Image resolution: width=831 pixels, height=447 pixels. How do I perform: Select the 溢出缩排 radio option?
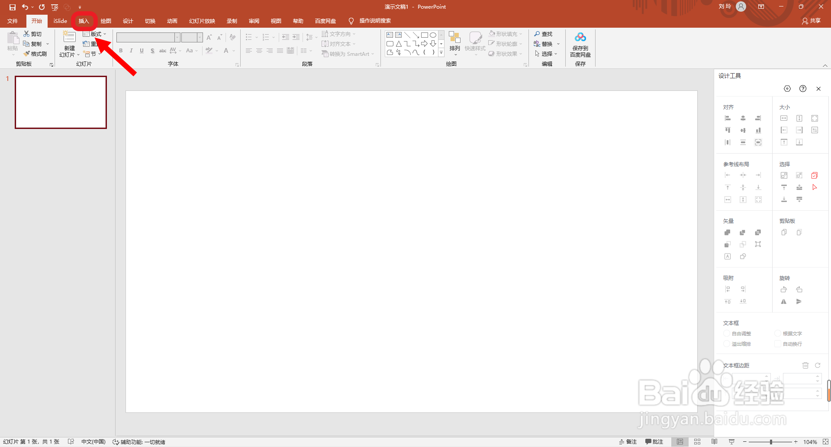click(x=727, y=344)
